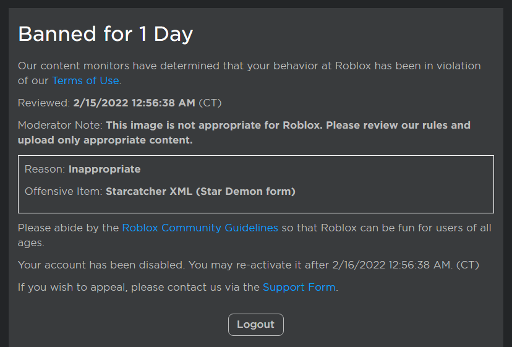Click the (CT) timezone after the reviewed time

[210, 103]
